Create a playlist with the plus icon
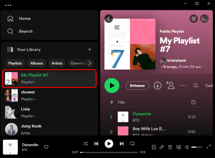The height and width of the screenshot is (158, 215). (x=89, y=49)
